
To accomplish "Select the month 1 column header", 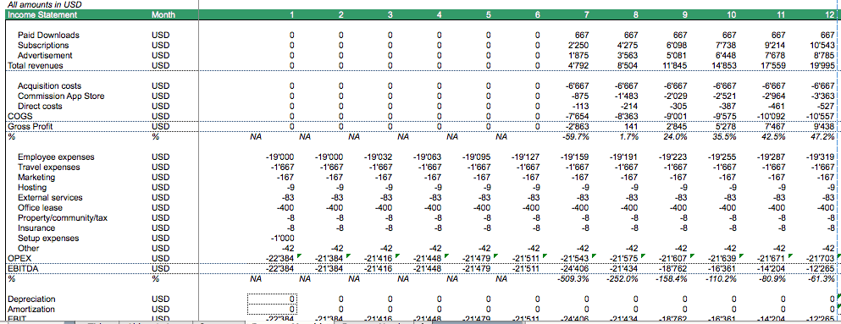I will point(291,14).
